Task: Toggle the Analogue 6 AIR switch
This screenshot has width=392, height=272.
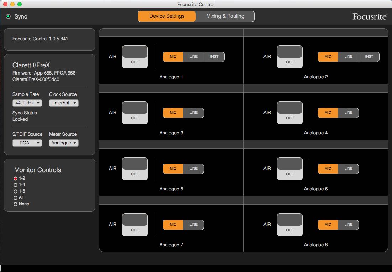Action: [289, 169]
